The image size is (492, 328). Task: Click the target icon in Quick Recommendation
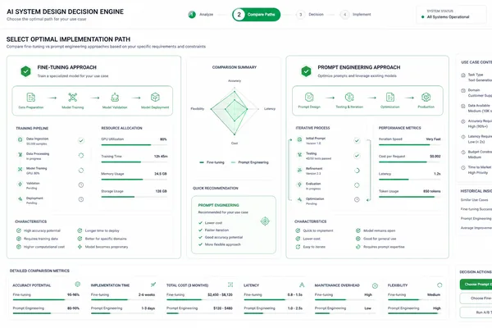click(265, 221)
